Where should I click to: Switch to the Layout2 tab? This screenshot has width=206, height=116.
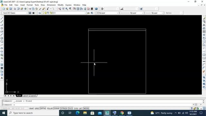[33, 96]
